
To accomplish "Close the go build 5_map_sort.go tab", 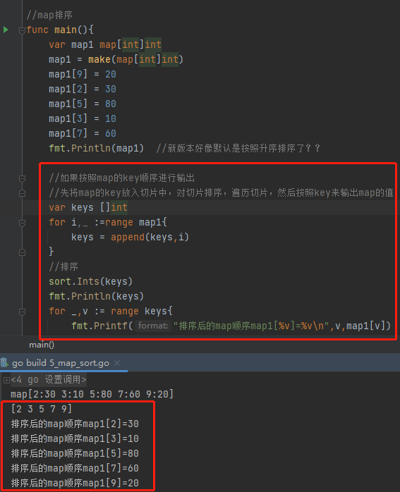I will 117,363.
